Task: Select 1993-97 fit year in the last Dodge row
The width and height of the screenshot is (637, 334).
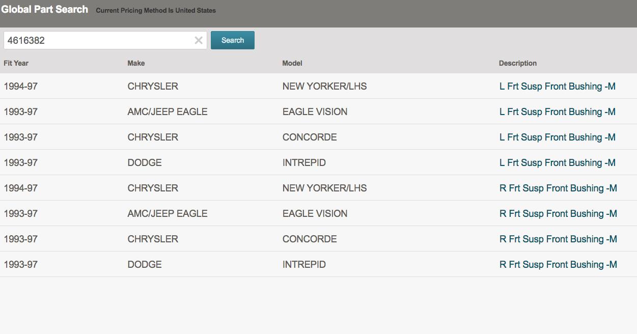Action: pos(20,265)
